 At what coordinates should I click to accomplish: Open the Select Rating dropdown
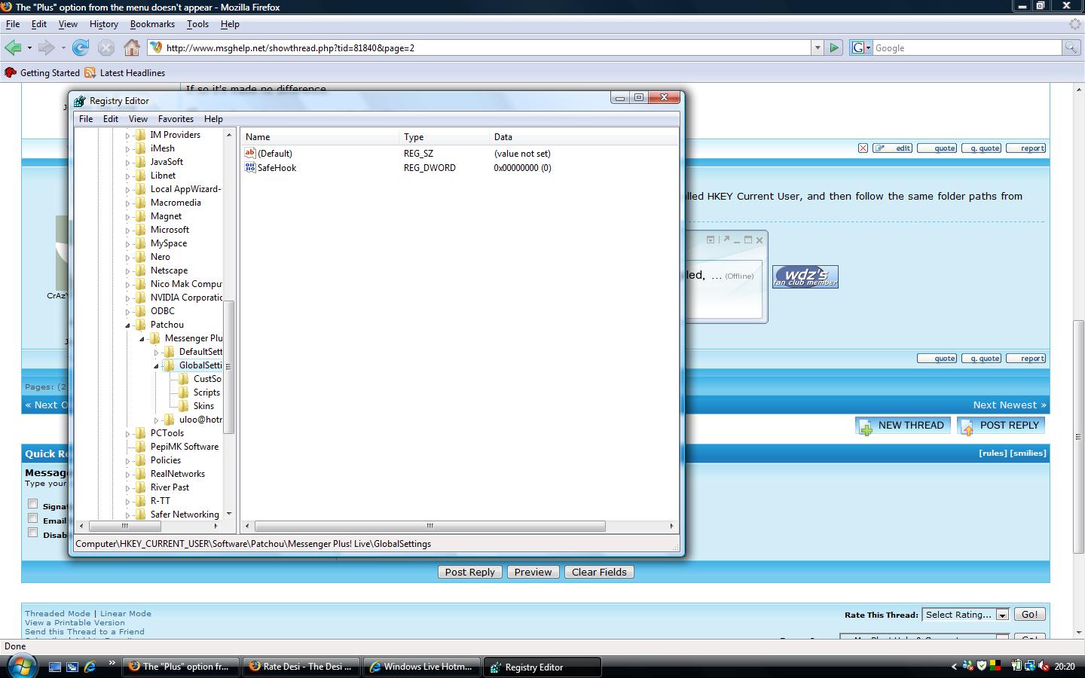966,615
